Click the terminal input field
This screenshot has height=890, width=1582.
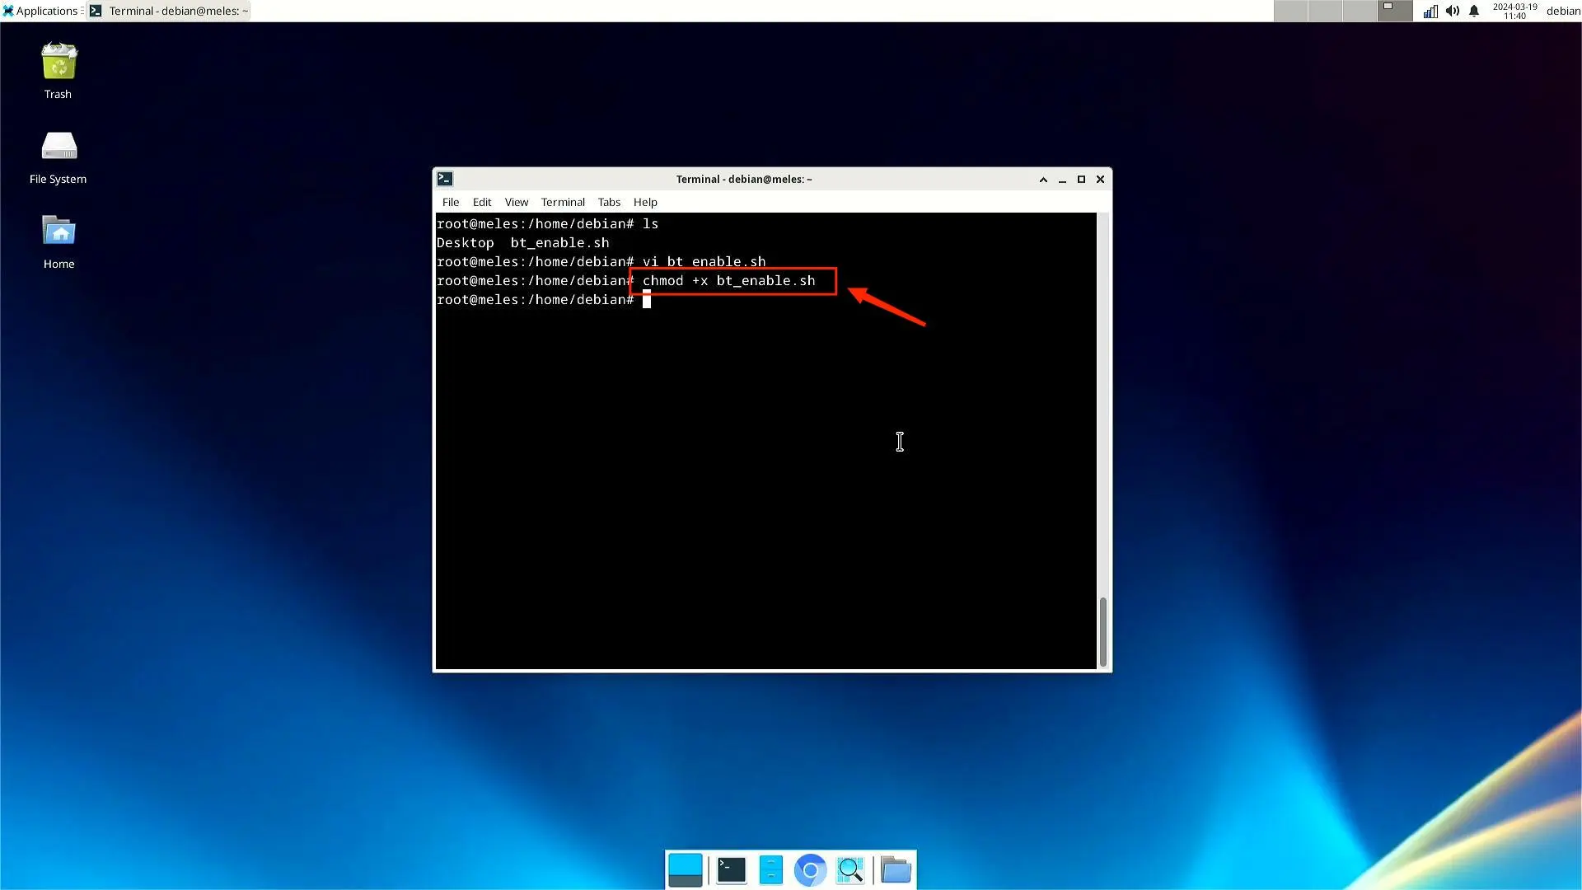pyautogui.click(x=647, y=299)
